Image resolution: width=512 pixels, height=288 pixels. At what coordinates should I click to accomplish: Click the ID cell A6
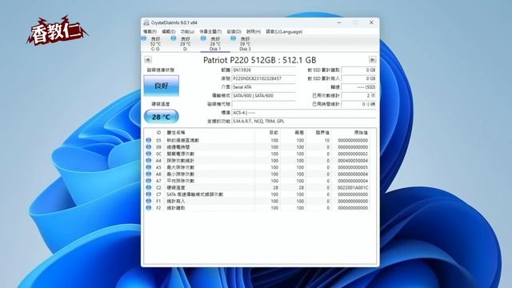[158, 174]
